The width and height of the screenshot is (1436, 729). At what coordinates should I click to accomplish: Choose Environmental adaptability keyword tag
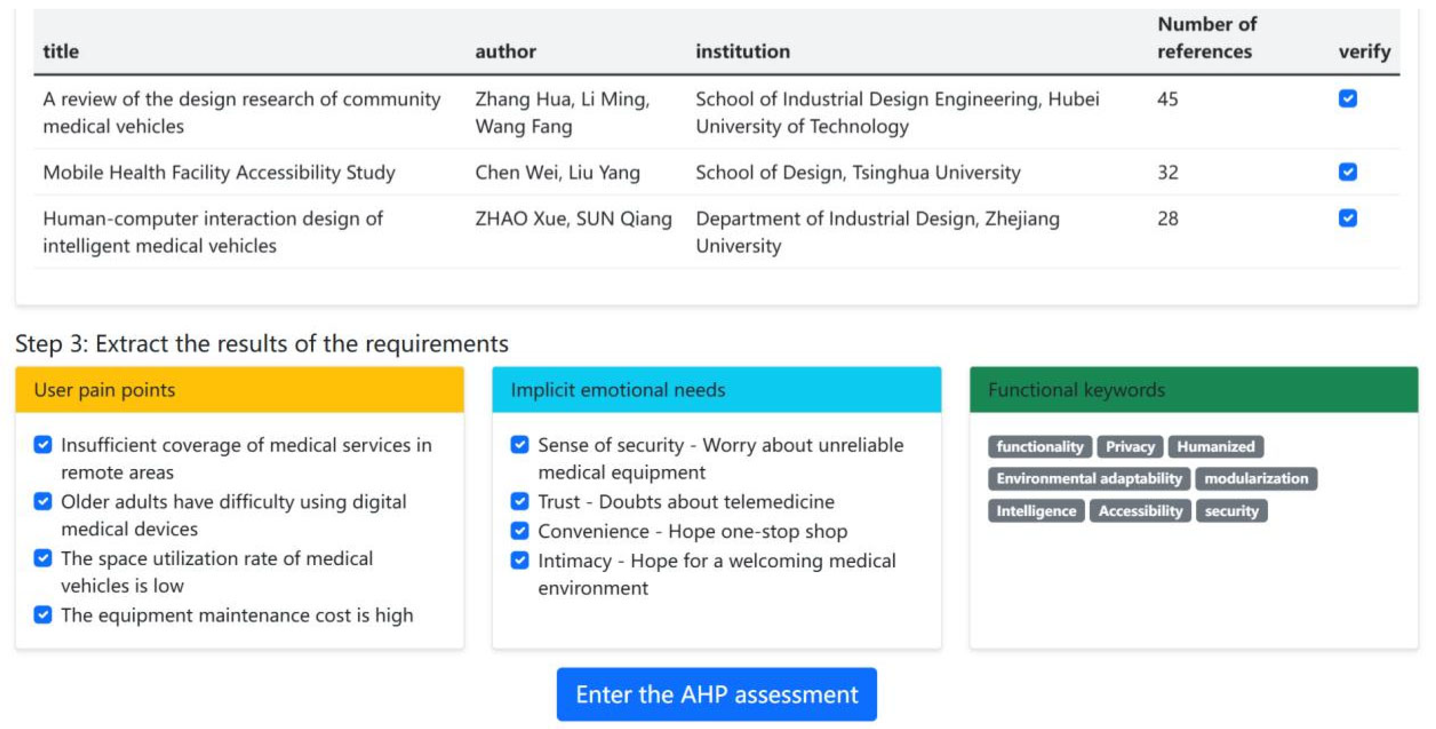[1089, 479]
